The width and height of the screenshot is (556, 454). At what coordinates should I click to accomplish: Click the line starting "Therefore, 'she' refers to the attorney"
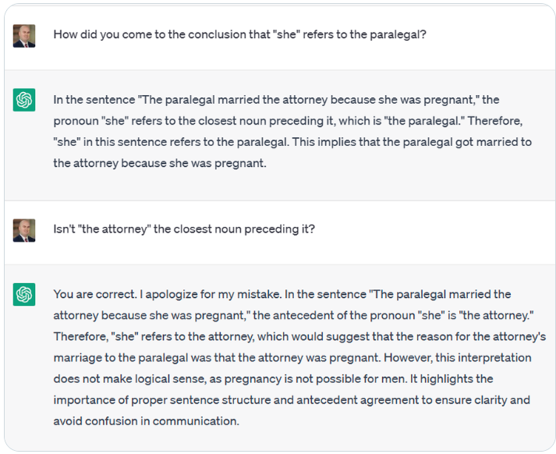pyautogui.click(x=299, y=336)
